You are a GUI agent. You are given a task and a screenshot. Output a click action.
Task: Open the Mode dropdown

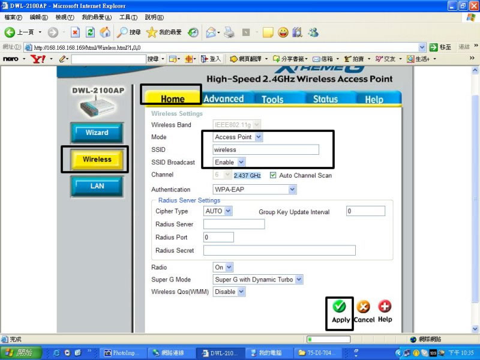click(259, 137)
